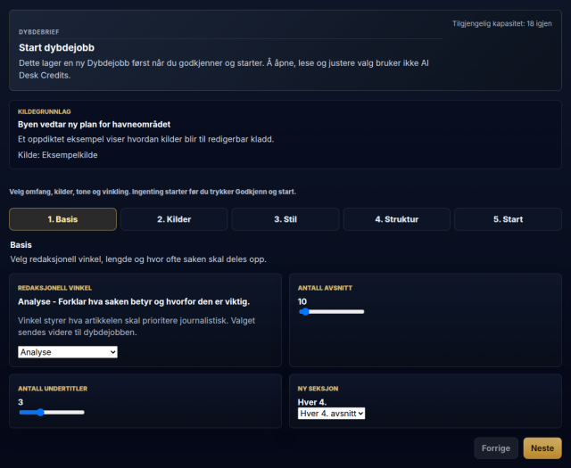Click the Kilde: Eksempelkilde text

point(57,155)
